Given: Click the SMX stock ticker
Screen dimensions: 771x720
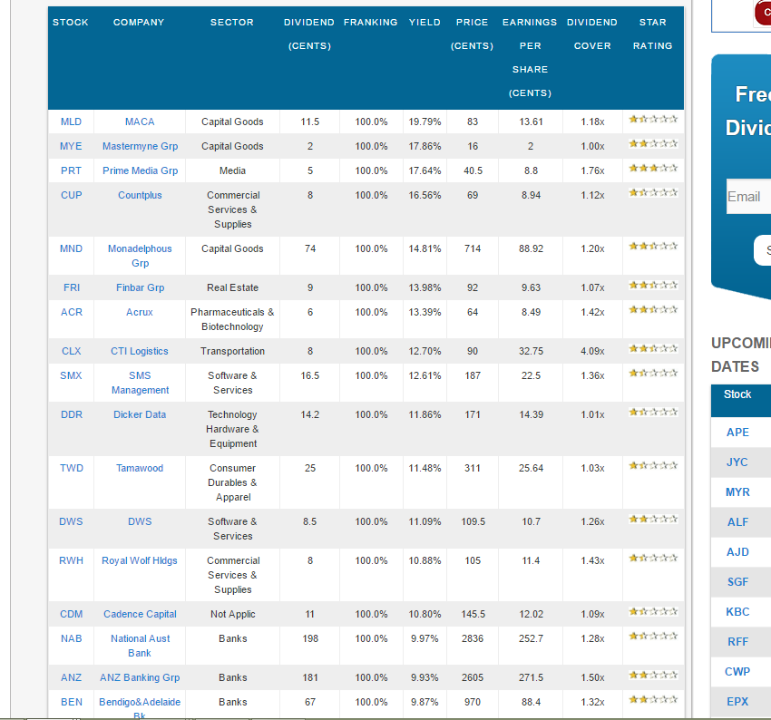Looking at the screenshot, I should coord(71,375).
